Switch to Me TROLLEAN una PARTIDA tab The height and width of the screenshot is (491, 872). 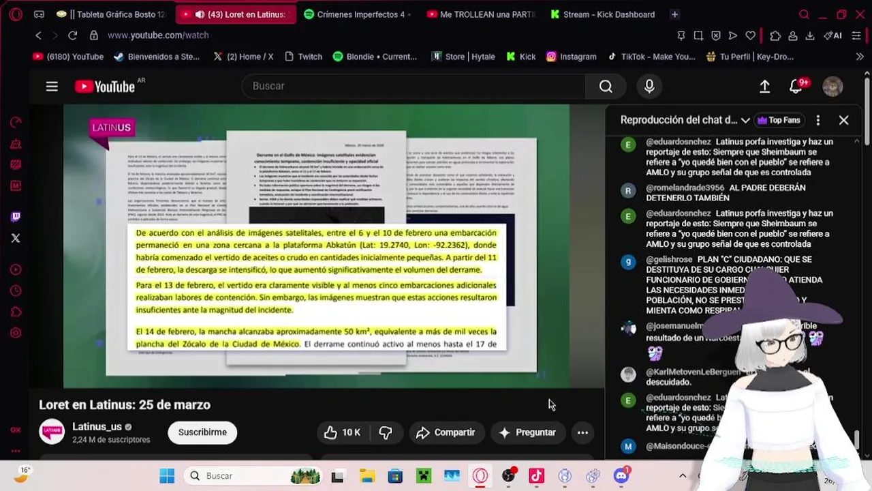pyautogui.click(x=480, y=14)
